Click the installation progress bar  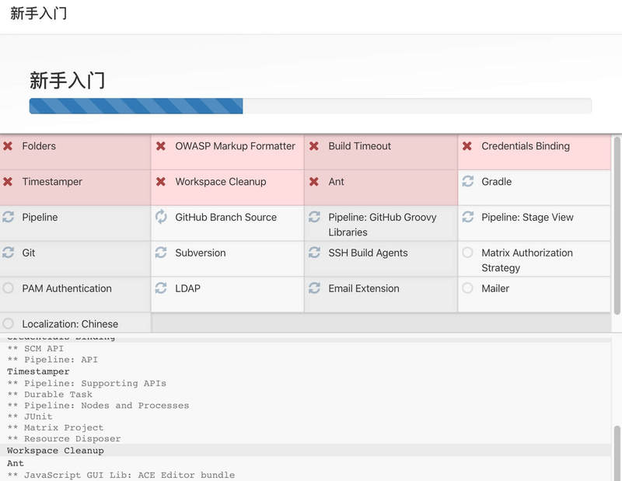tap(310, 106)
